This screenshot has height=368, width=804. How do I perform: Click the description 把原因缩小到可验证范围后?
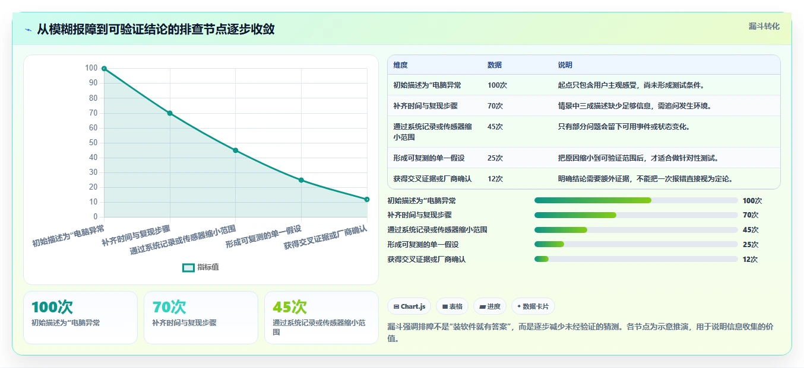[638, 158]
